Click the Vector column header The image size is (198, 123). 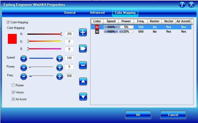(x=169, y=21)
